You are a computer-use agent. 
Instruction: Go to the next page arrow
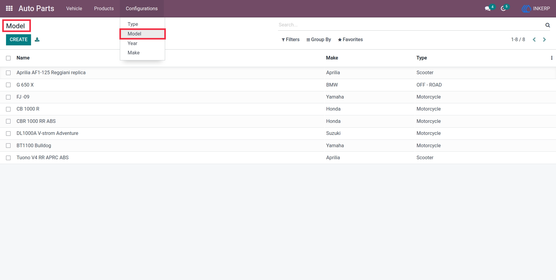pos(544,40)
